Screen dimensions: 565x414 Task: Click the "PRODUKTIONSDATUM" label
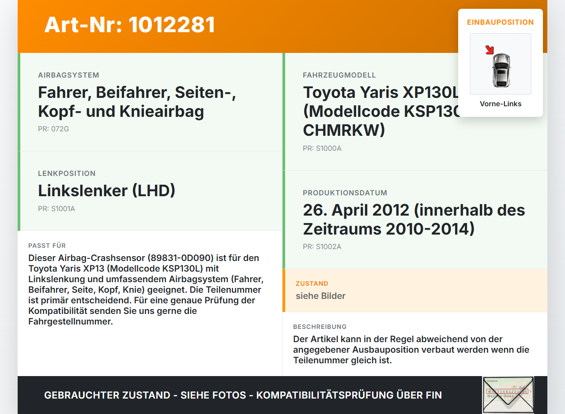(x=345, y=193)
